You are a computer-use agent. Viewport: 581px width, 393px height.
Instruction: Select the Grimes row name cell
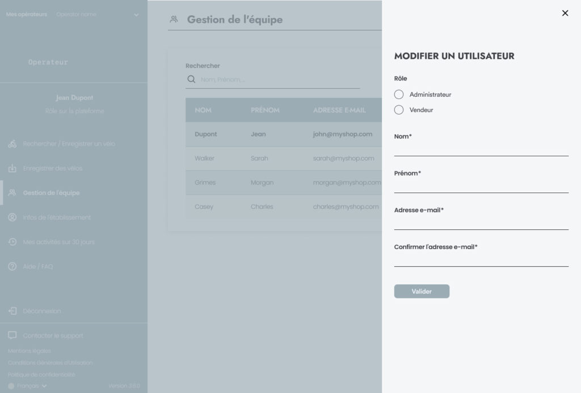pos(205,183)
